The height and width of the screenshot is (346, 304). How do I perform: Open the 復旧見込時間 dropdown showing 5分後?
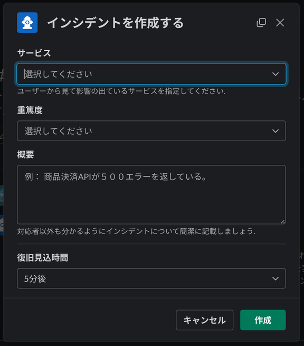[x=151, y=278]
